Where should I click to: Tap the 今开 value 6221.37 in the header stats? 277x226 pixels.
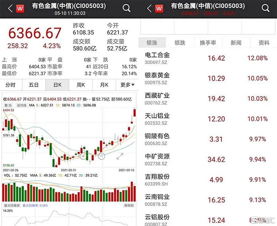[117, 33]
